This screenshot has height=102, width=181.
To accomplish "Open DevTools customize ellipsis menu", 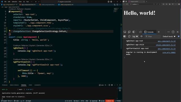I will [169, 32].
